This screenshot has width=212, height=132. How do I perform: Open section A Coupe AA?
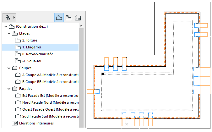tap(50, 75)
